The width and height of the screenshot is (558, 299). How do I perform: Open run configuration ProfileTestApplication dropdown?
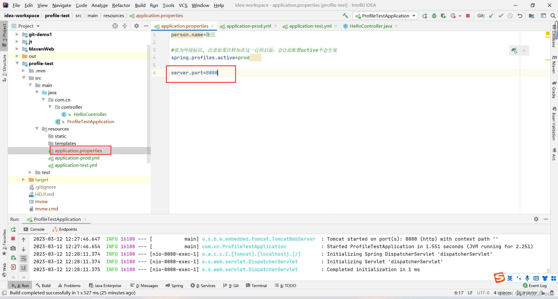pos(385,16)
